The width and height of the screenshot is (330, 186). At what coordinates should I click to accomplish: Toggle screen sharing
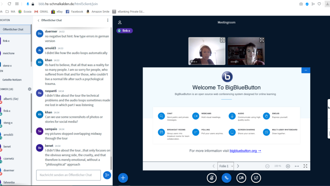tap(256, 178)
